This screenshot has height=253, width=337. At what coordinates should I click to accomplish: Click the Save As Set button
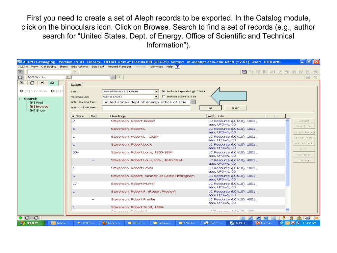[304, 126]
